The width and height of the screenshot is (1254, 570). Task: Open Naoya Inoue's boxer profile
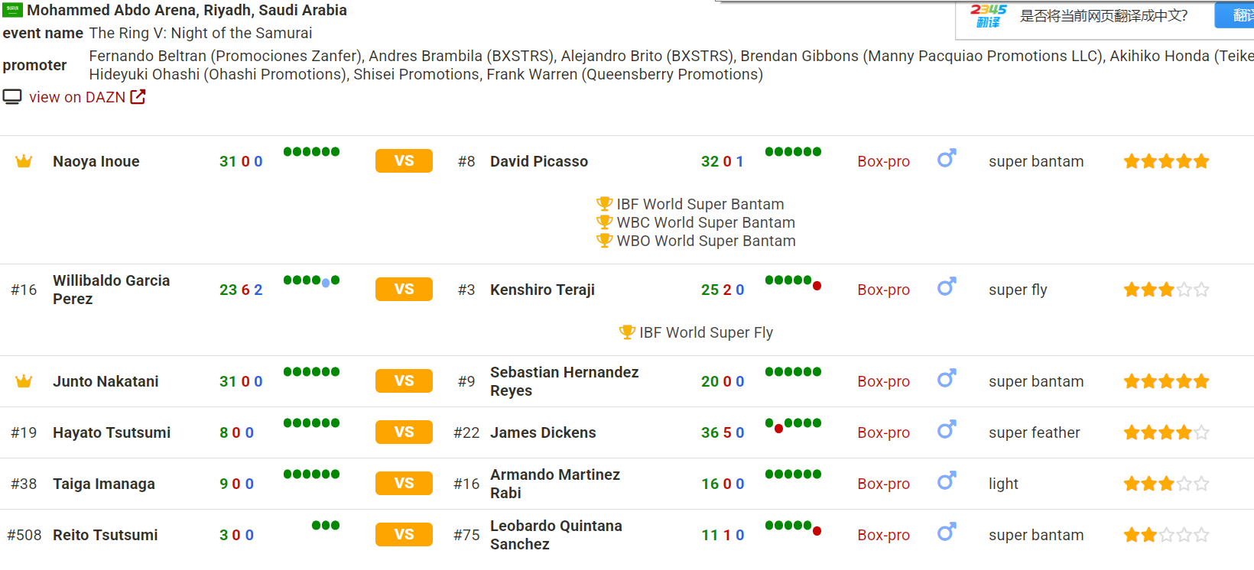coord(96,161)
